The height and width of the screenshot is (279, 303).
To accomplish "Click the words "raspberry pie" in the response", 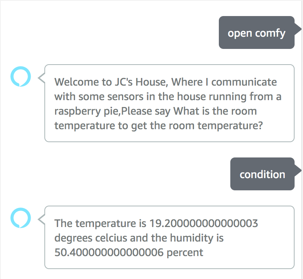I will click(x=87, y=111).
